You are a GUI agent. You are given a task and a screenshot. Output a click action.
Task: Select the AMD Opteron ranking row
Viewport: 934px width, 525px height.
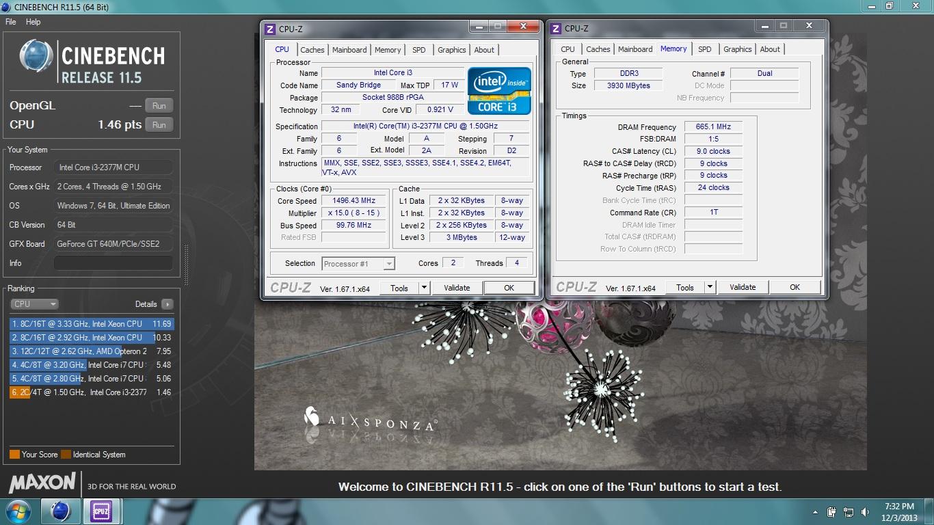(x=92, y=351)
